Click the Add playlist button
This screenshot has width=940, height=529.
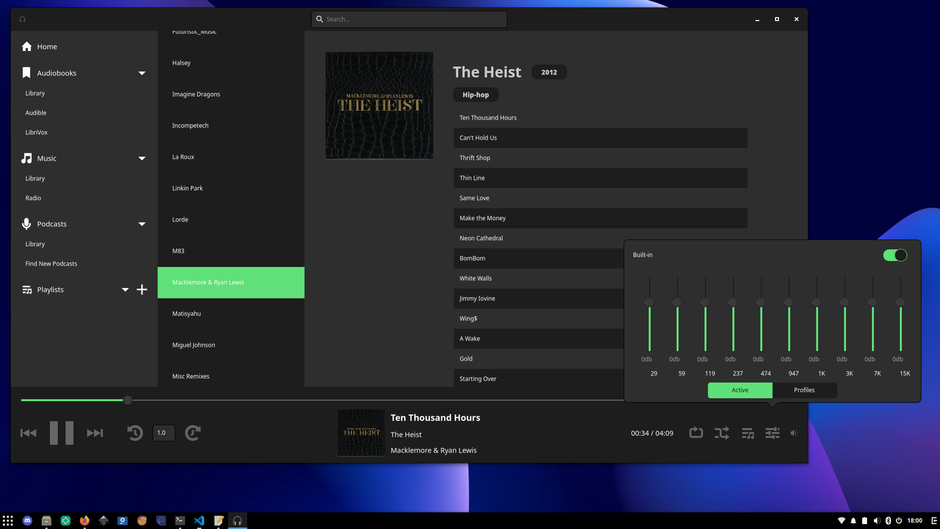pyautogui.click(x=142, y=289)
